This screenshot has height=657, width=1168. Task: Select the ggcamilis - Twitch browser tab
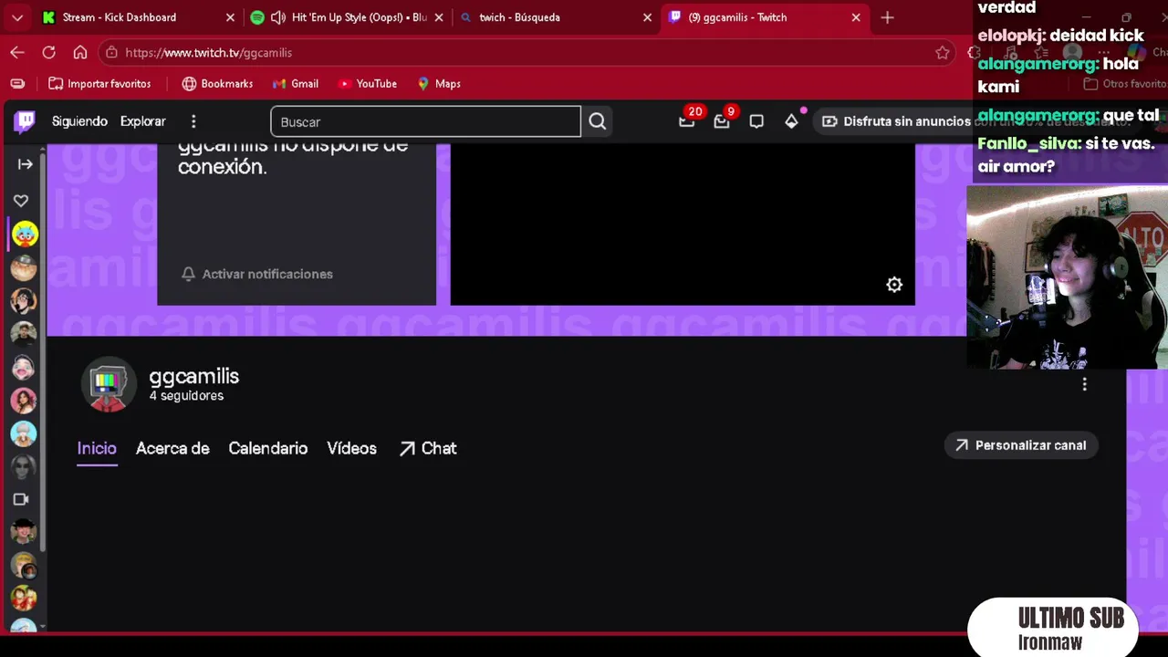pyautogui.click(x=765, y=17)
